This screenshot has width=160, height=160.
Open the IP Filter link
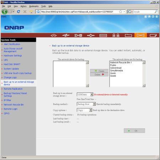coord(7,100)
